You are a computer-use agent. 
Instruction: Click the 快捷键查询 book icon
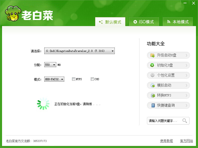click(152, 105)
